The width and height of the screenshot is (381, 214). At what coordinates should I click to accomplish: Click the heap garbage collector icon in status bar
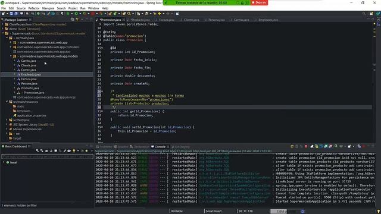(x=302, y=212)
